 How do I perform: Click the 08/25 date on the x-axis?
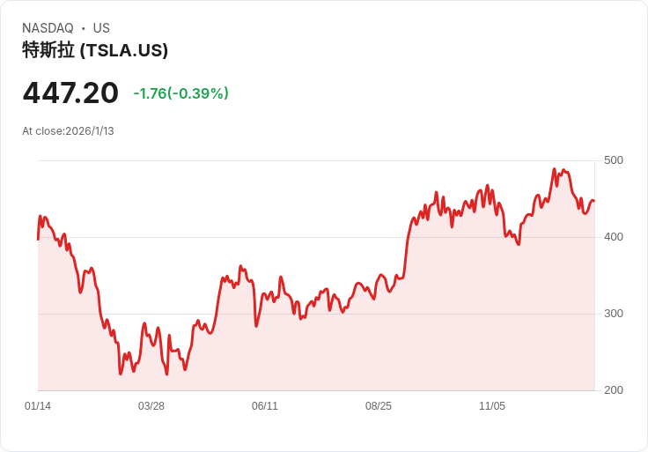pos(379,406)
